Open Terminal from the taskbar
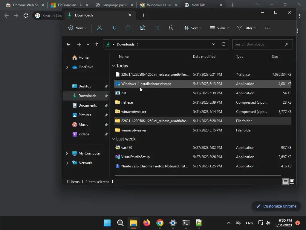Viewport: 306px width, 230px height. [x=186, y=223]
